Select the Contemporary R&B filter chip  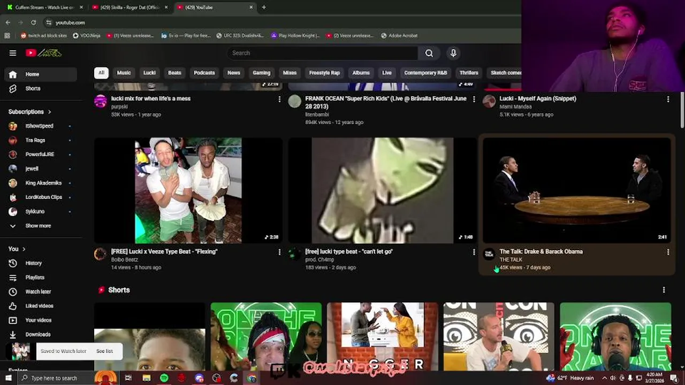pos(425,73)
